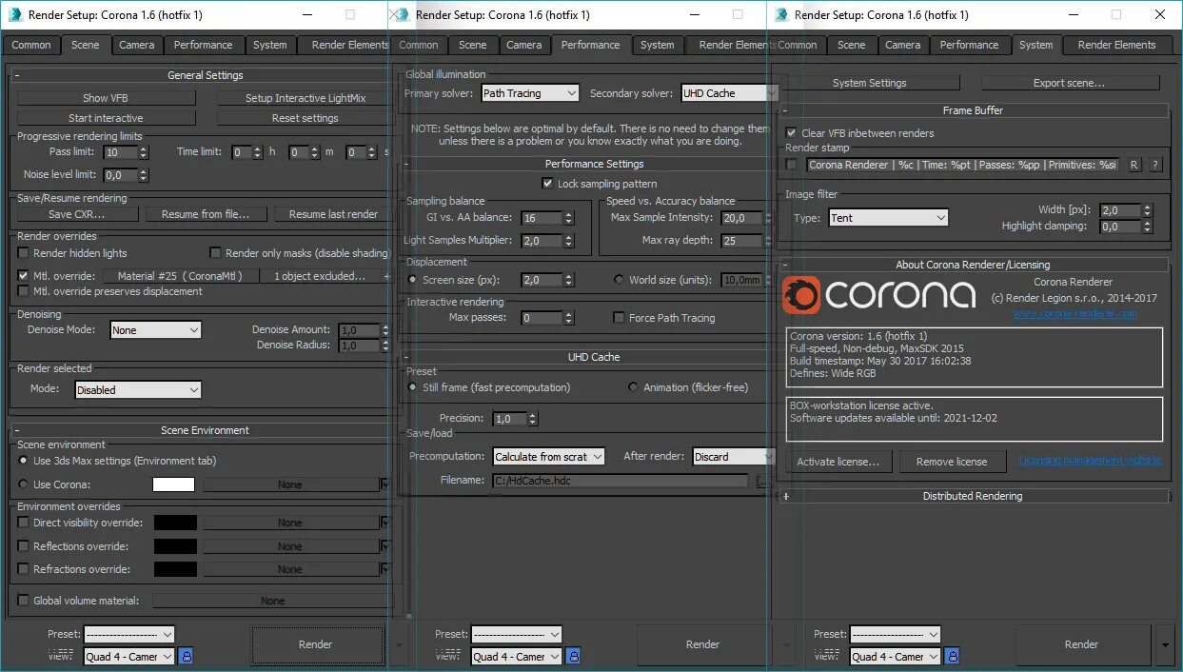Viewport: 1183px width, 672px height.
Task: Click Reflections override black color swatch
Action: 175,546
